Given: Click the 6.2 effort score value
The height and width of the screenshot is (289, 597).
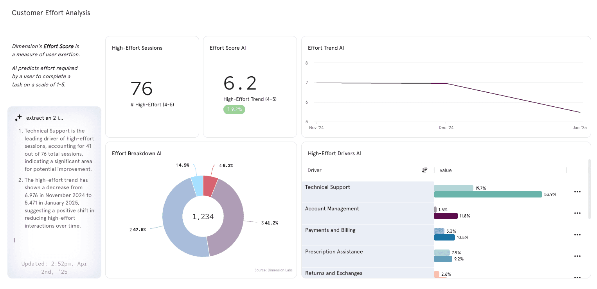Looking at the screenshot, I should point(240,83).
